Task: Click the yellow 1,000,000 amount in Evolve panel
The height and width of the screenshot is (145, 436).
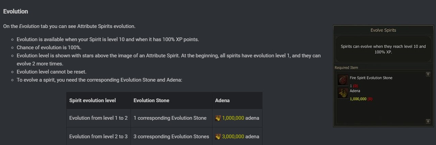Action: [x=358, y=99]
